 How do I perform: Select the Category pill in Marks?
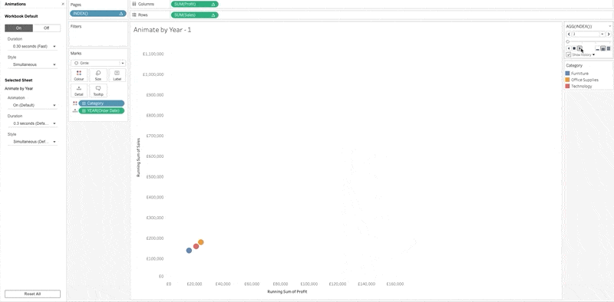[101, 103]
